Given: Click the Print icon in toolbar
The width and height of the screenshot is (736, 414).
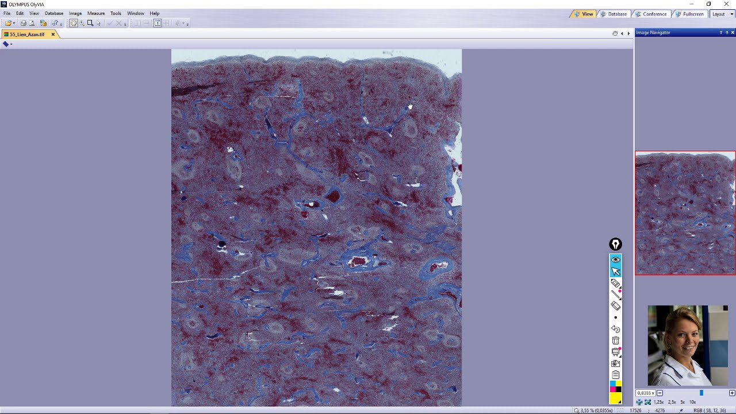Looking at the screenshot, I should (x=23, y=23).
